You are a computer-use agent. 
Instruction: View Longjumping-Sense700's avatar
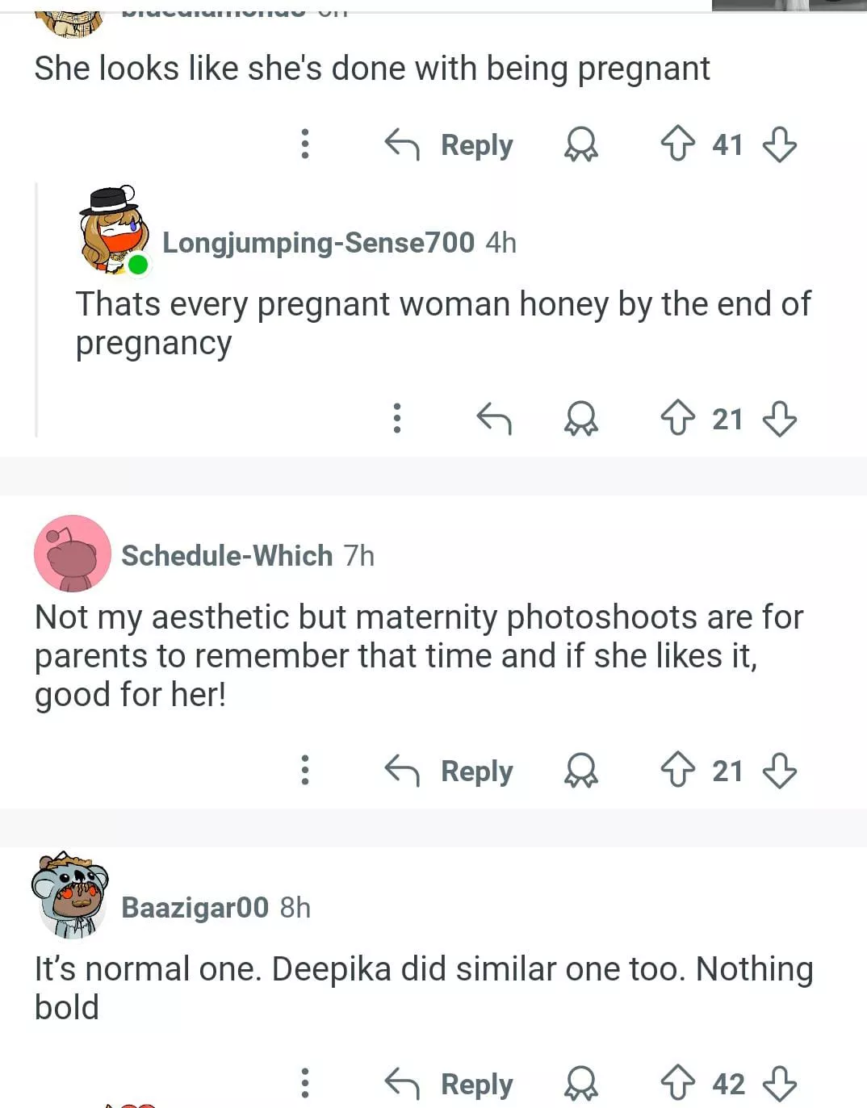pyautogui.click(x=113, y=231)
